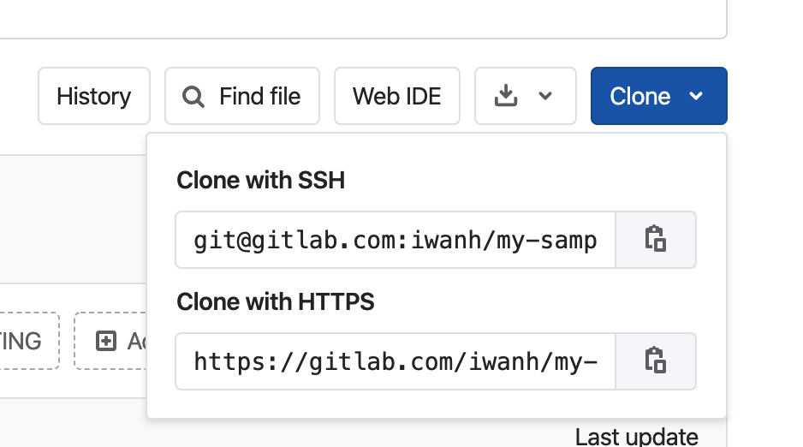
Task: Click the Clone with HTTPS heading
Action: click(275, 301)
